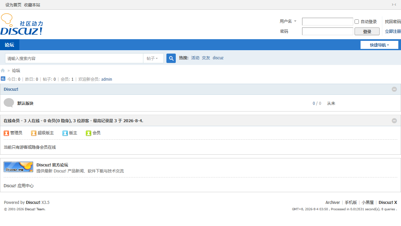Open the Discuz! 应用中心 link

tap(19, 186)
